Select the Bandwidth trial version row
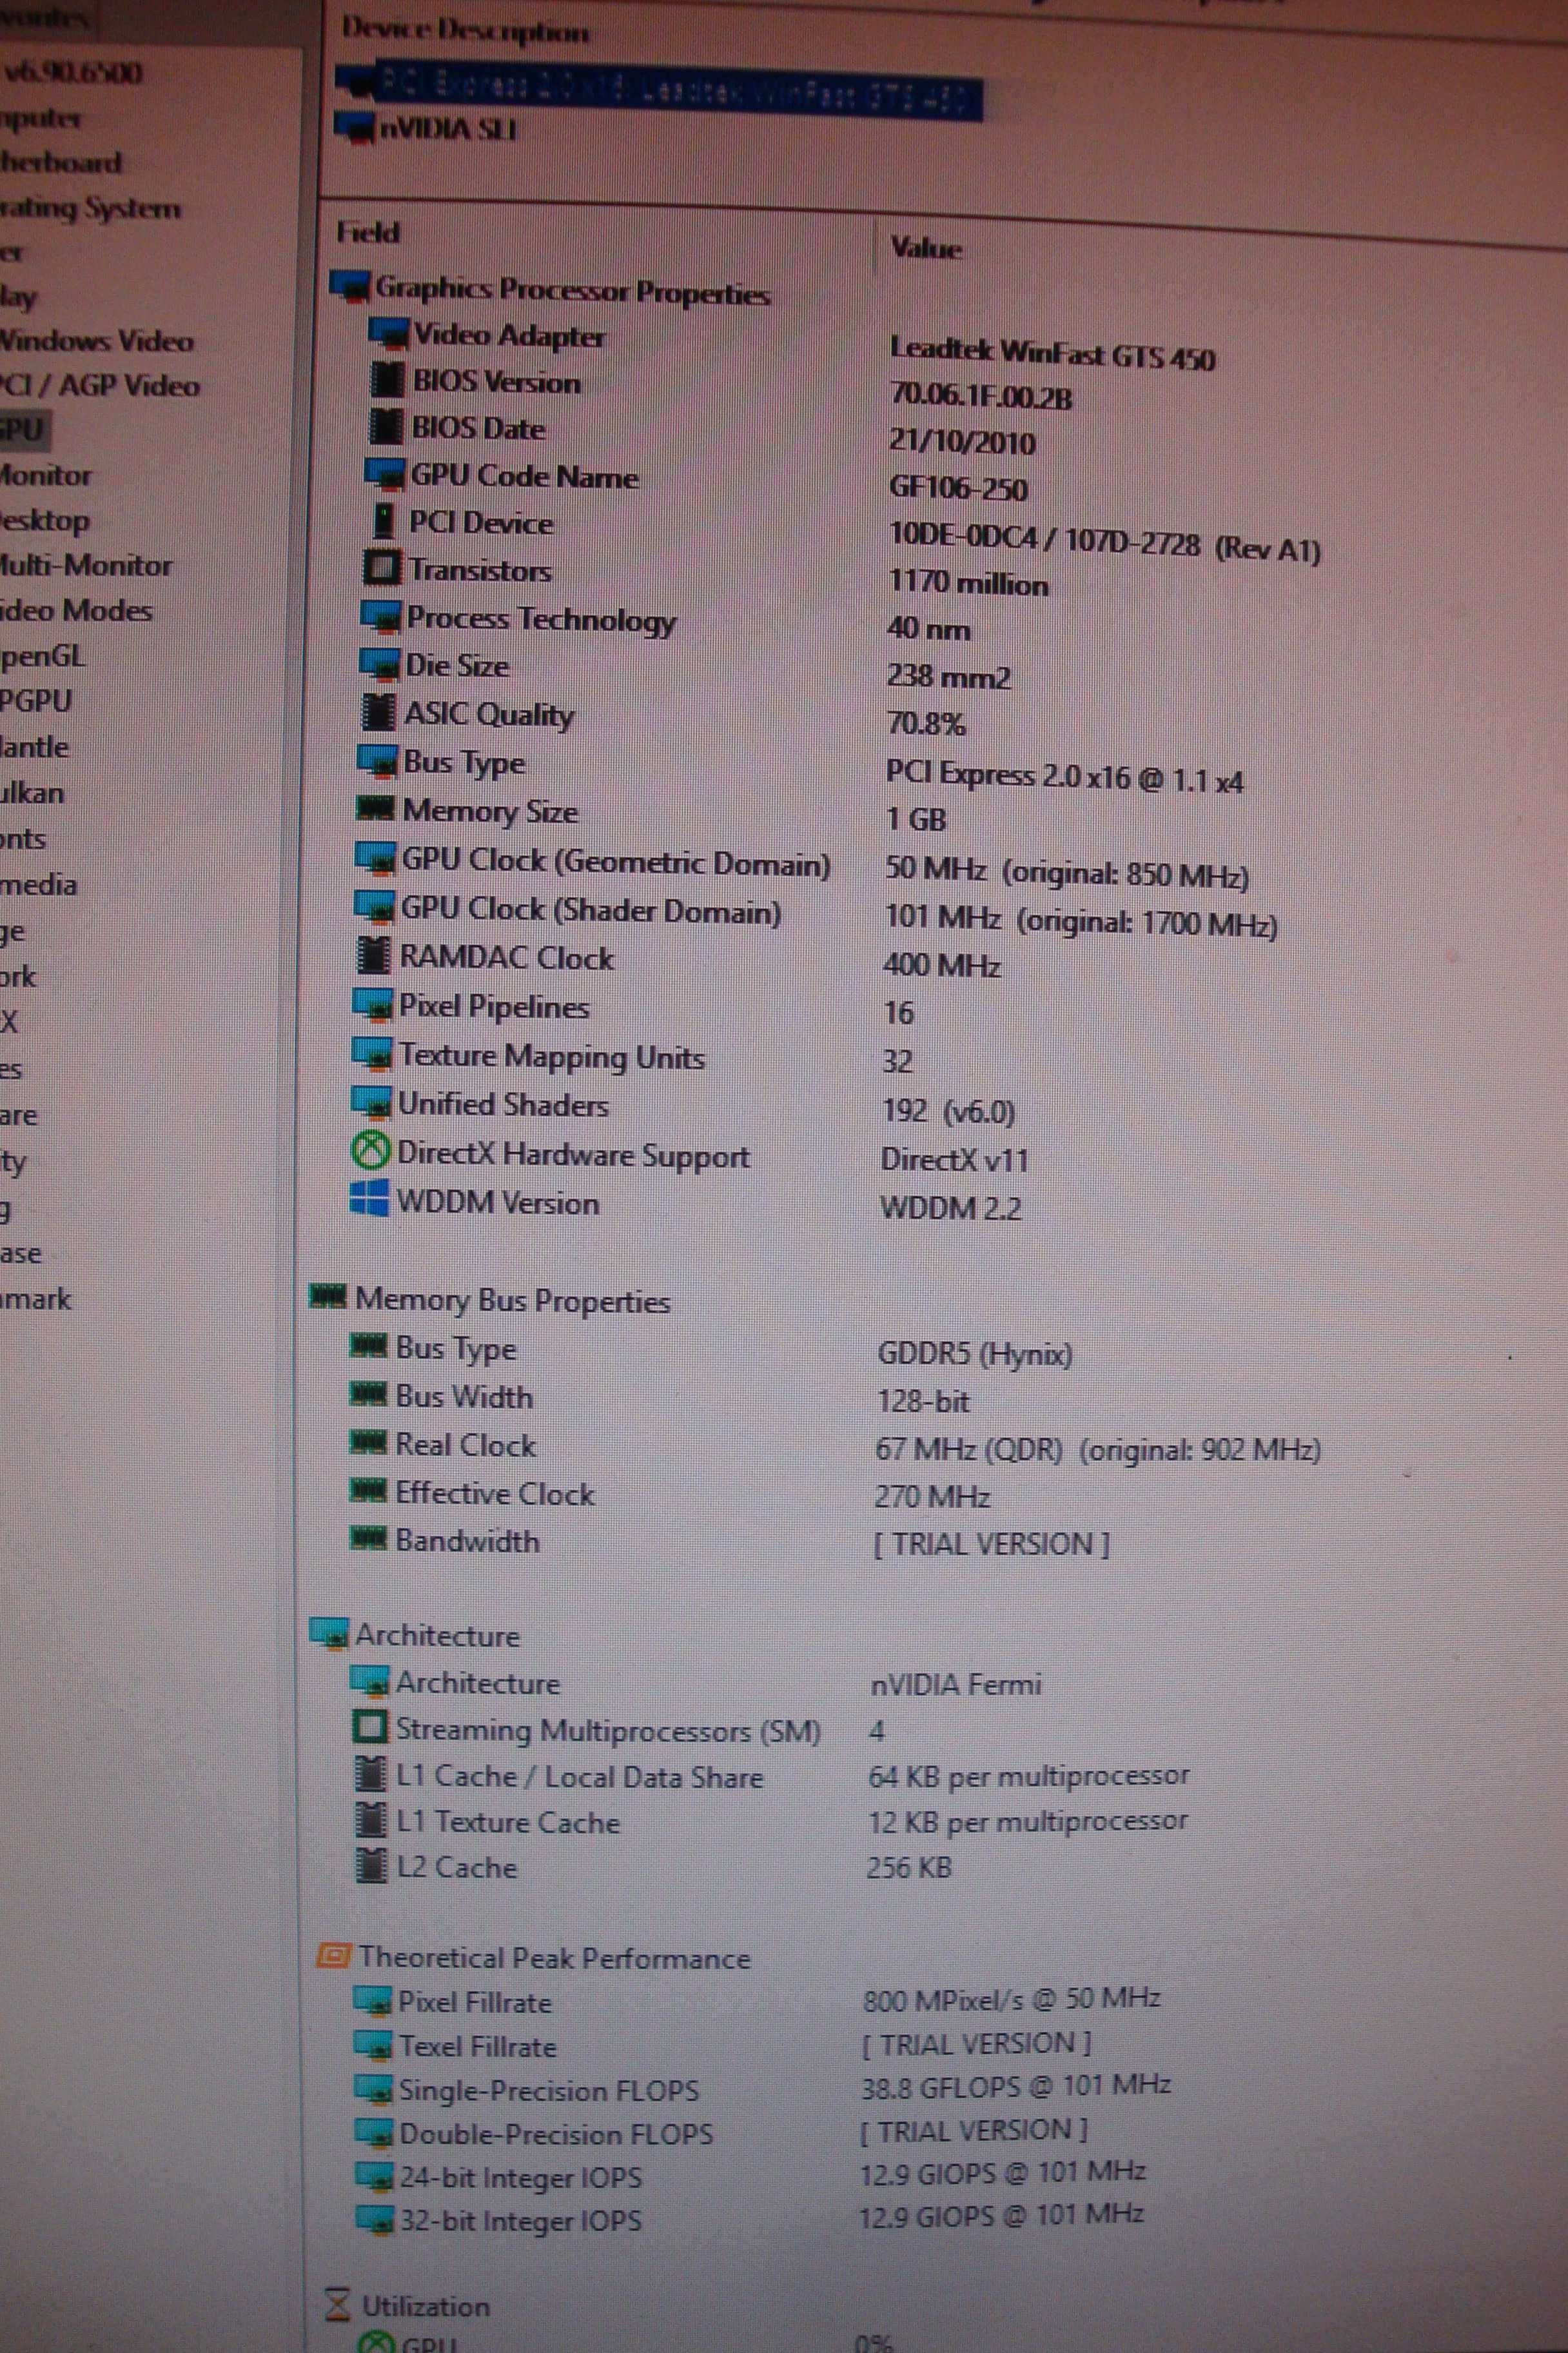This screenshot has height=2353, width=1568. [729, 1542]
